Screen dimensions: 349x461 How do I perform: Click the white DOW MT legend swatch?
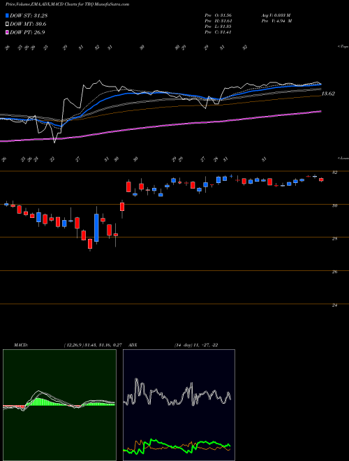point(7,24)
